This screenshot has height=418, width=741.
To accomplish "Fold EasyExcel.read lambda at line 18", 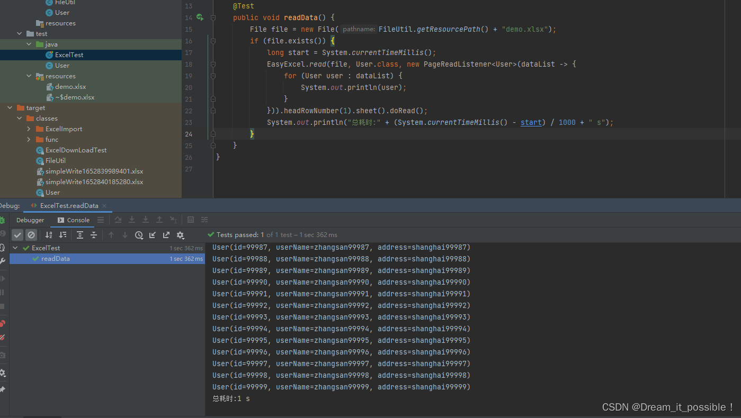I will (x=213, y=64).
